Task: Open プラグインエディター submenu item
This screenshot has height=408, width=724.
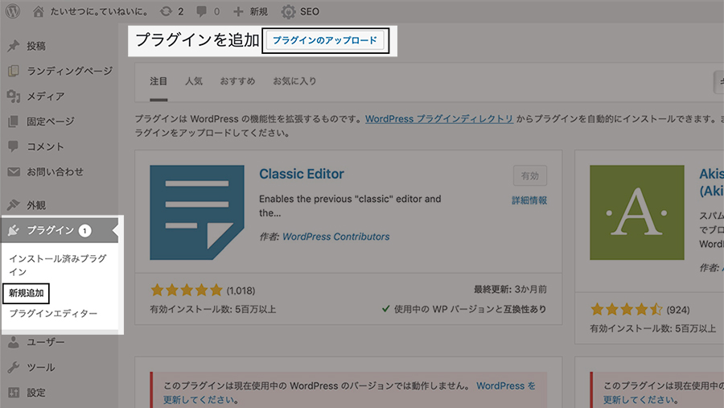Action: [x=54, y=313]
